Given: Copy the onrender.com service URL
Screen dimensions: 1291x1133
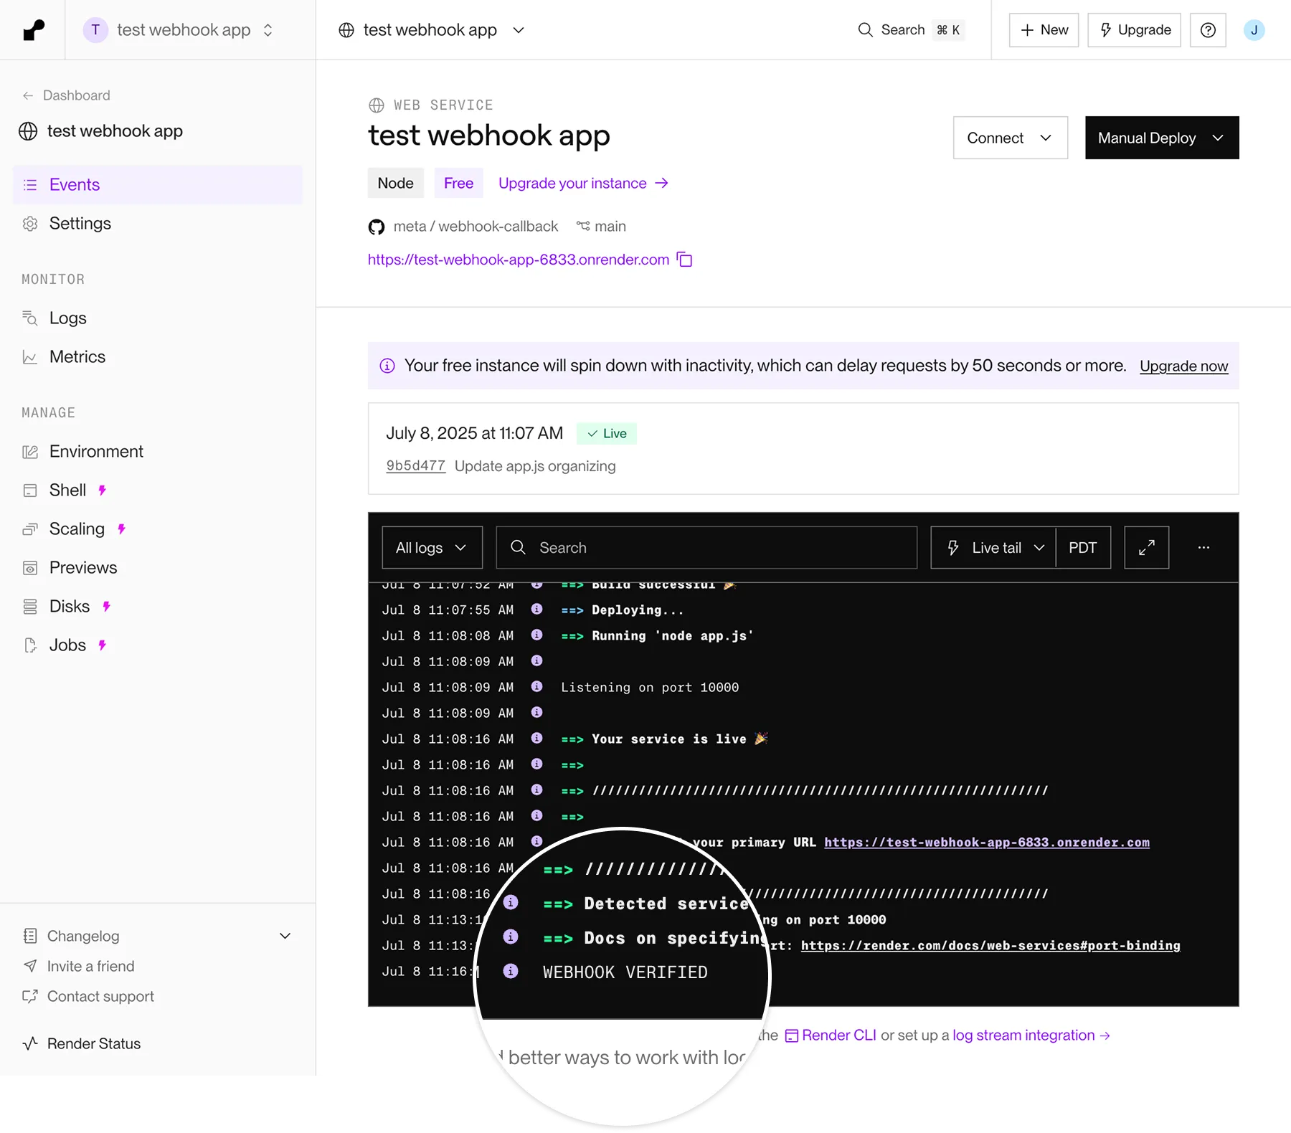Looking at the screenshot, I should [x=685, y=260].
